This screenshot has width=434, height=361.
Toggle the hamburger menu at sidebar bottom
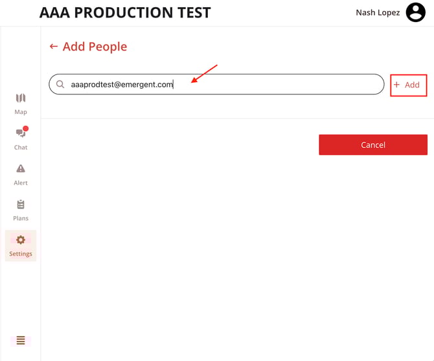[x=21, y=340]
